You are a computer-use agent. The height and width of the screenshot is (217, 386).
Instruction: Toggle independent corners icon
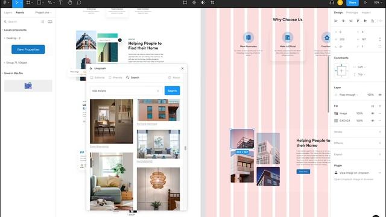tap(380, 46)
